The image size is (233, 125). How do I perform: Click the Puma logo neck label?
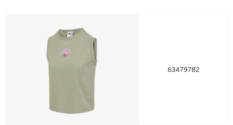[x=70, y=34]
